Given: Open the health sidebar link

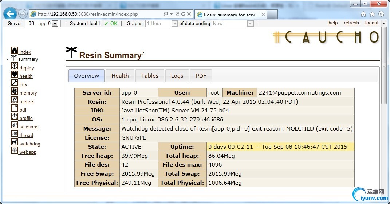Looking at the screenshot, I should 26,76.
